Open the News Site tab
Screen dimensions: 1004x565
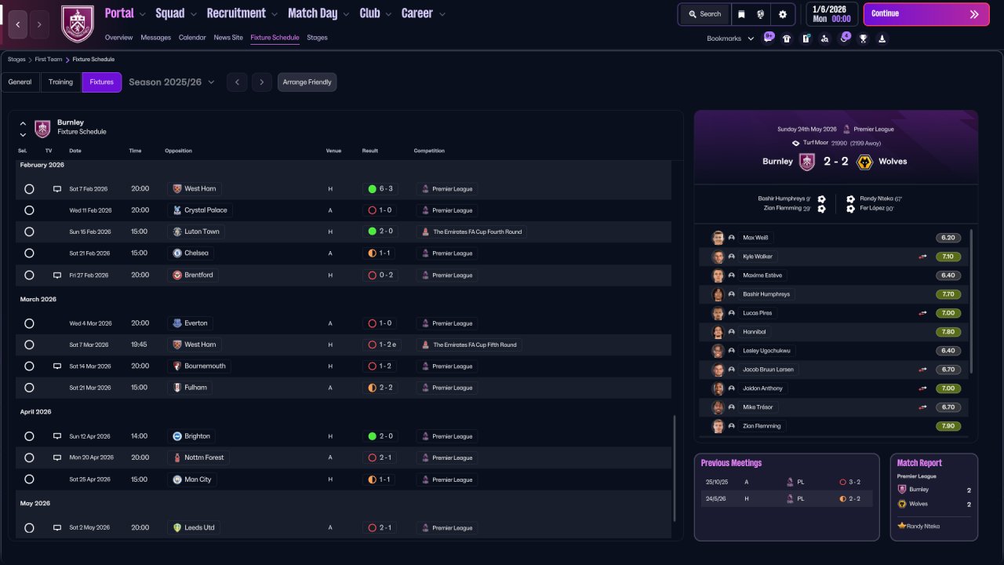click(x=228, y=38)
